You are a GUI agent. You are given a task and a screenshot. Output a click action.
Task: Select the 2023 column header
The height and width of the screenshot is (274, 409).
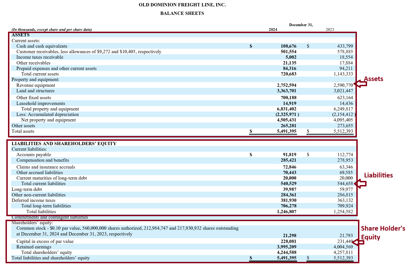pyautogui.click(x=330, y=29)
